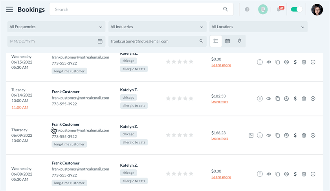The height and width of the screenshot is (191, 330).
Task: Click the info icon in top bar
Action: (x=247, y=9)
